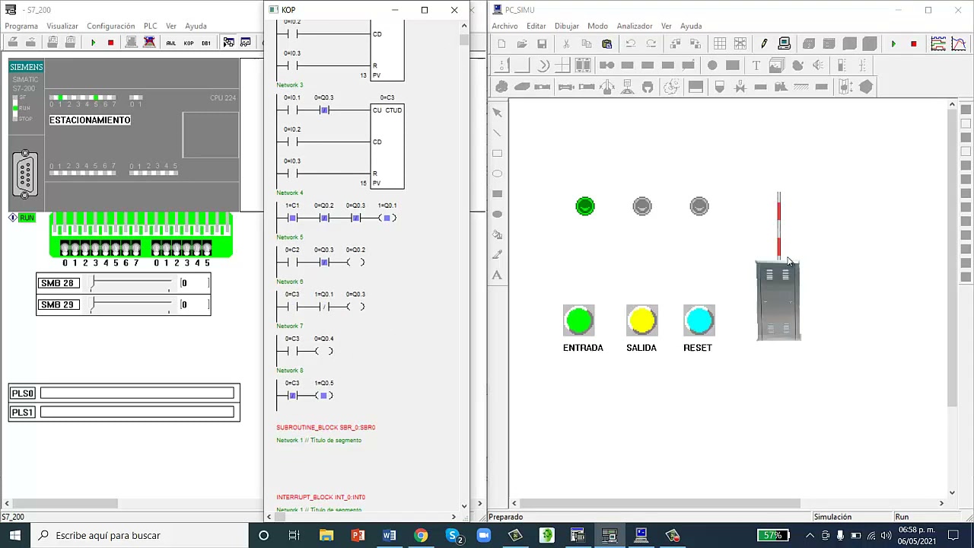This screenshot has height=548, width=974.
Task: Open the Archivo menu in PC_SIMU
Action: coord(505,26)
